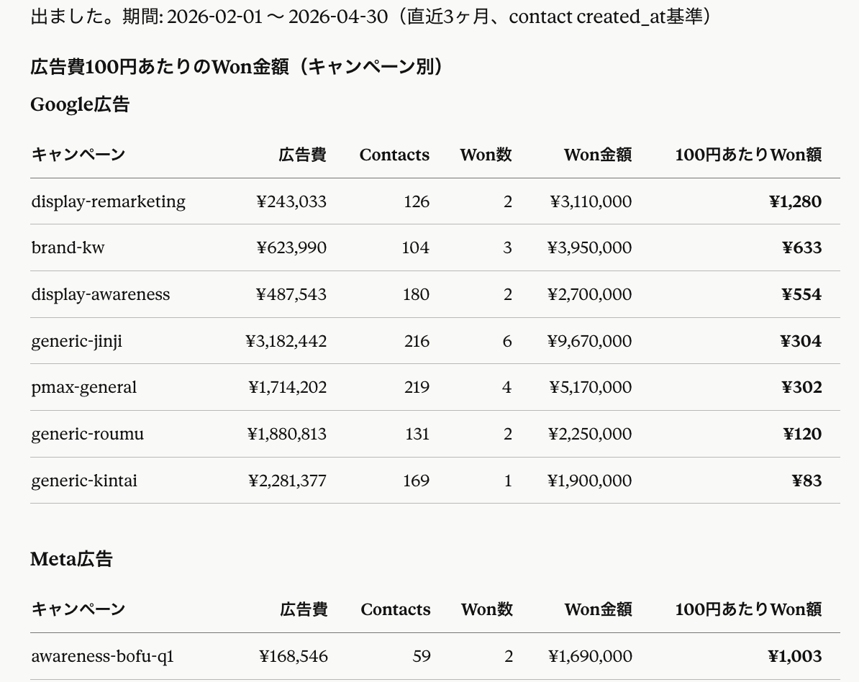Click Google table's Contacts column header
The image size is (859, 682).
coord(394,155)
